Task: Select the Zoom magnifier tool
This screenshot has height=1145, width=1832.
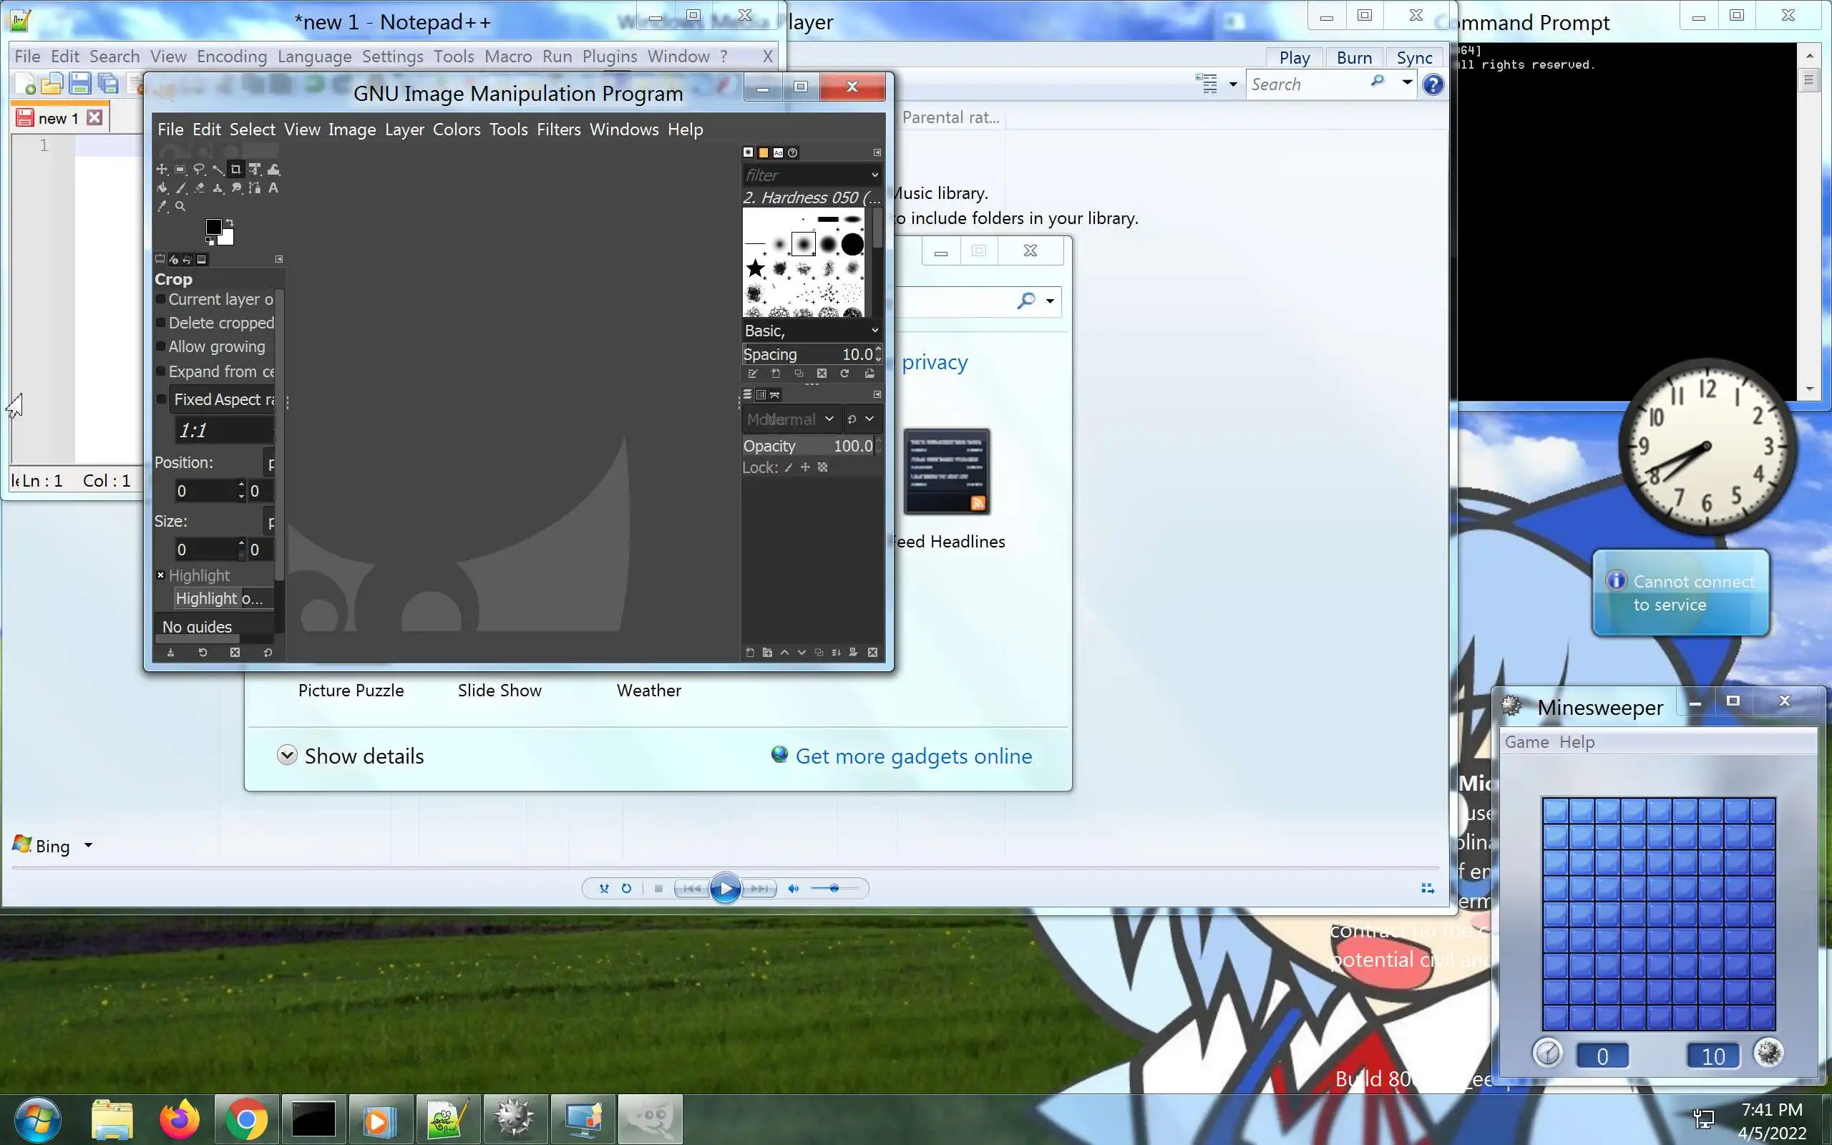Action: tap(180, 206)
